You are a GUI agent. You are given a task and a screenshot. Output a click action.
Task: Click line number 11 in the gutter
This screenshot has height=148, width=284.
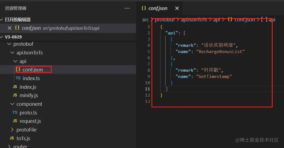147,89
